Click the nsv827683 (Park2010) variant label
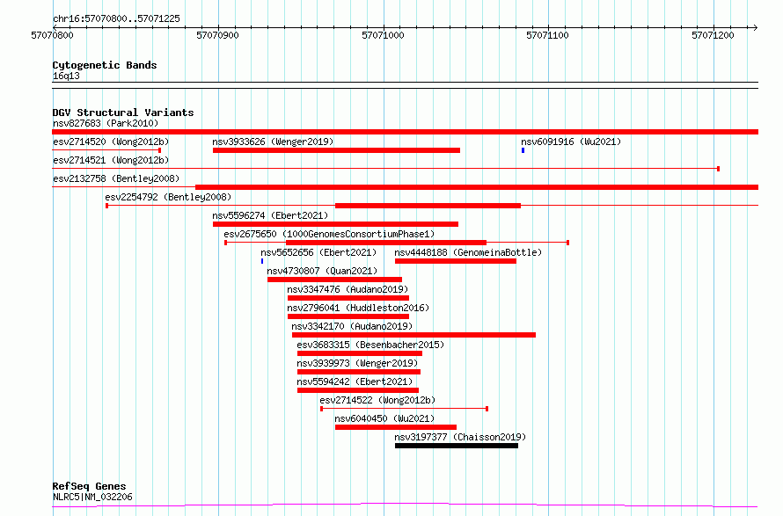Image resolution: width=783 pixels, height=516 pixels. [x=106, y=123]
